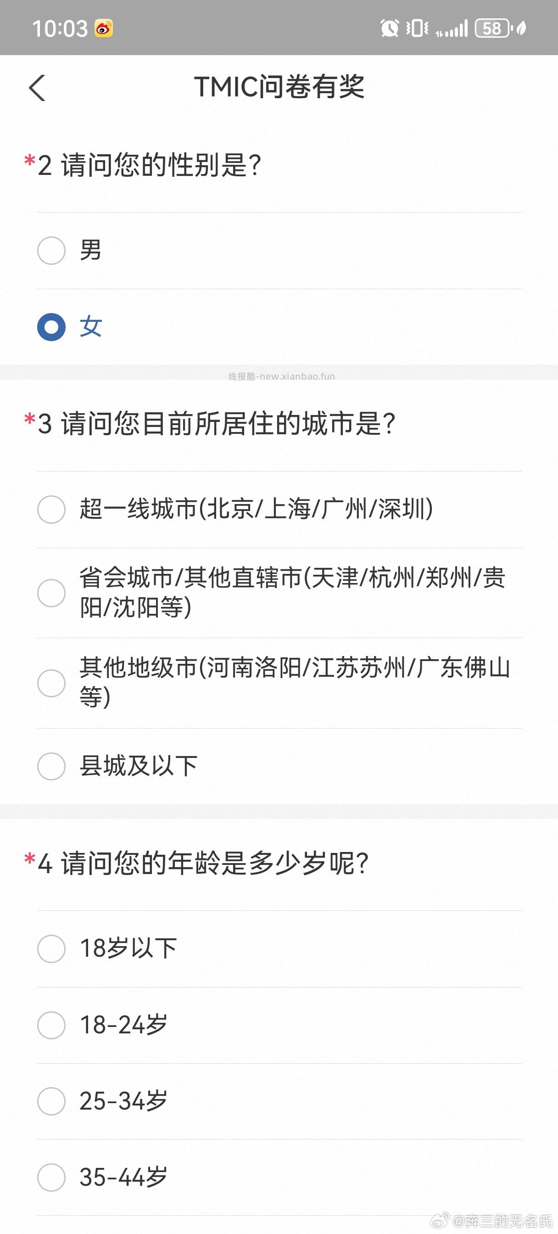
Task: Tap the Weibo notification icon in status bar
Action: [x=103, y=28]
